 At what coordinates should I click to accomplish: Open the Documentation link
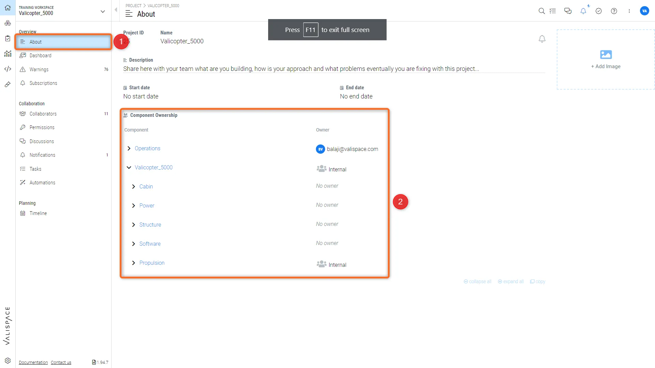tap(33, 363)
